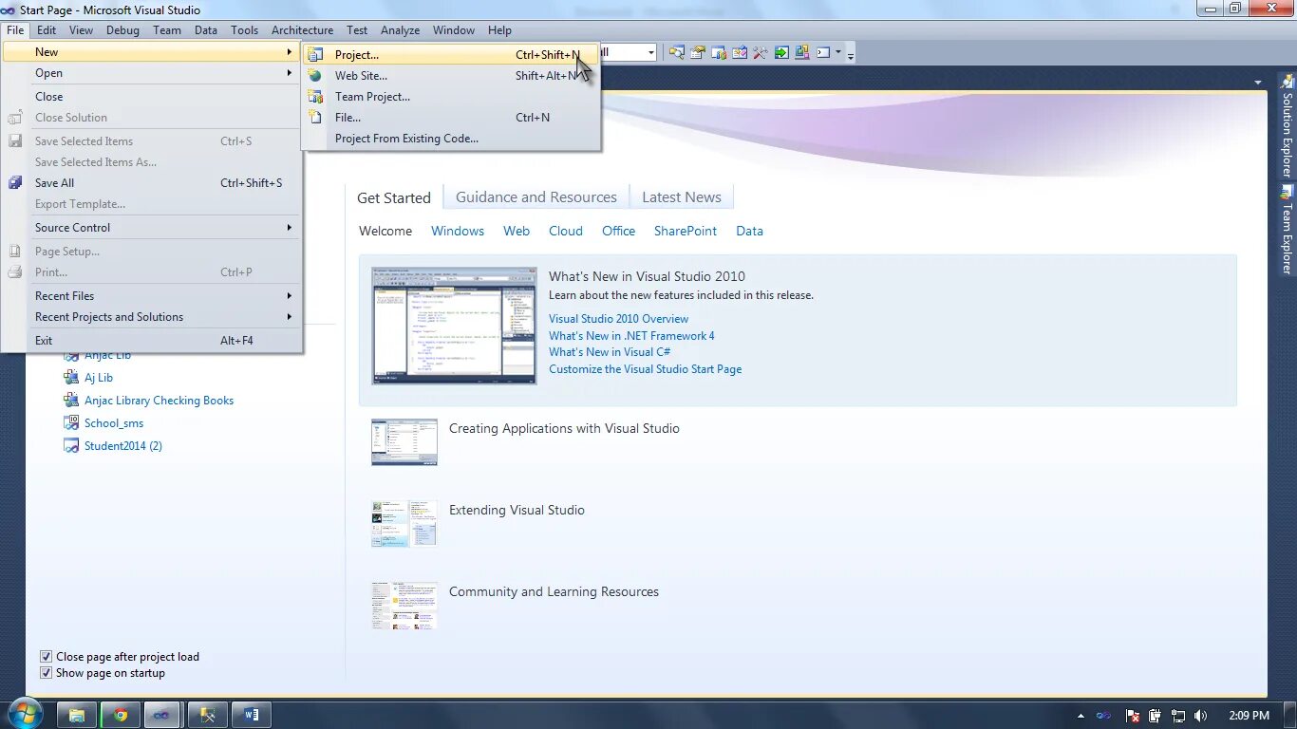Viewport: 1297px width, 729px height.
Task: Expand the Source Control submenu
Action: [x=152, y=228]
